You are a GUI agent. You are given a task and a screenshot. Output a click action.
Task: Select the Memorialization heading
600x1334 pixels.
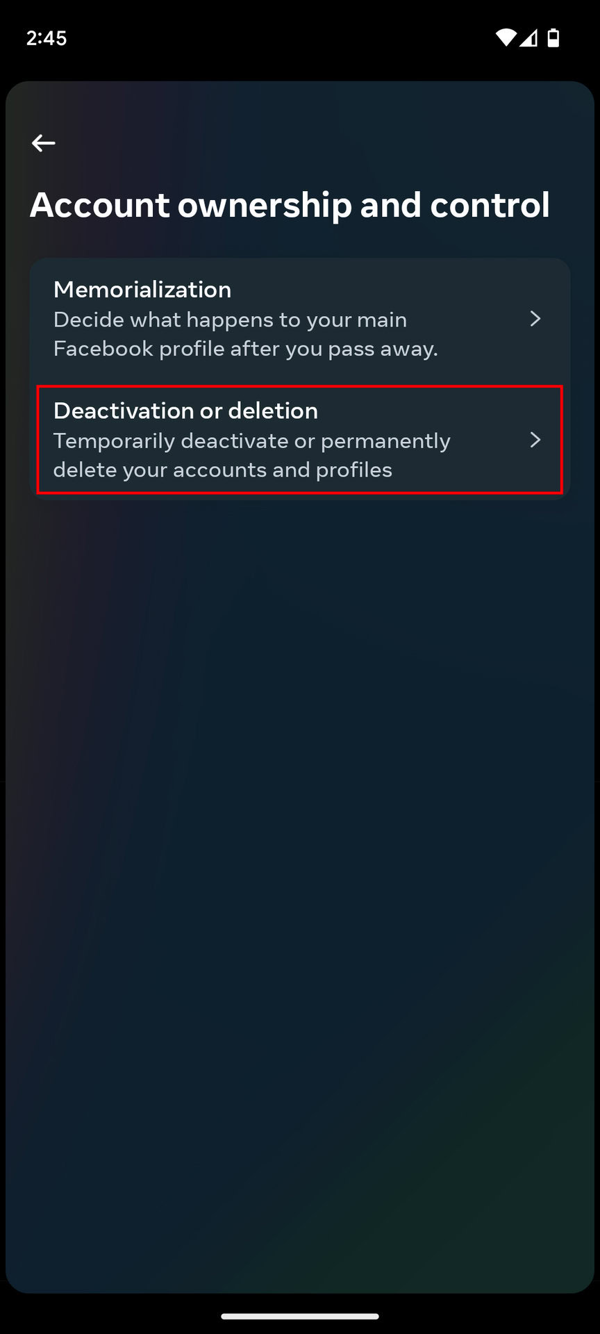click(142, 289)
